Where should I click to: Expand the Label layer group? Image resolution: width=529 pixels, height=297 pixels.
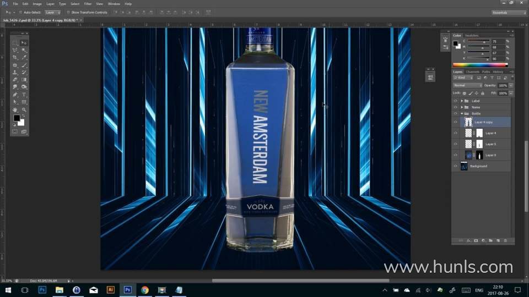[x=462, y=101]
